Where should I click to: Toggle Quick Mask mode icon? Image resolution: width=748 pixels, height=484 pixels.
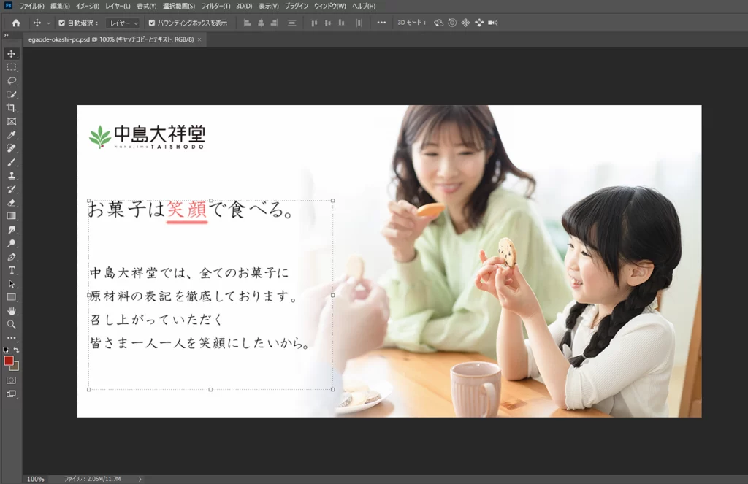coord(12,380)
